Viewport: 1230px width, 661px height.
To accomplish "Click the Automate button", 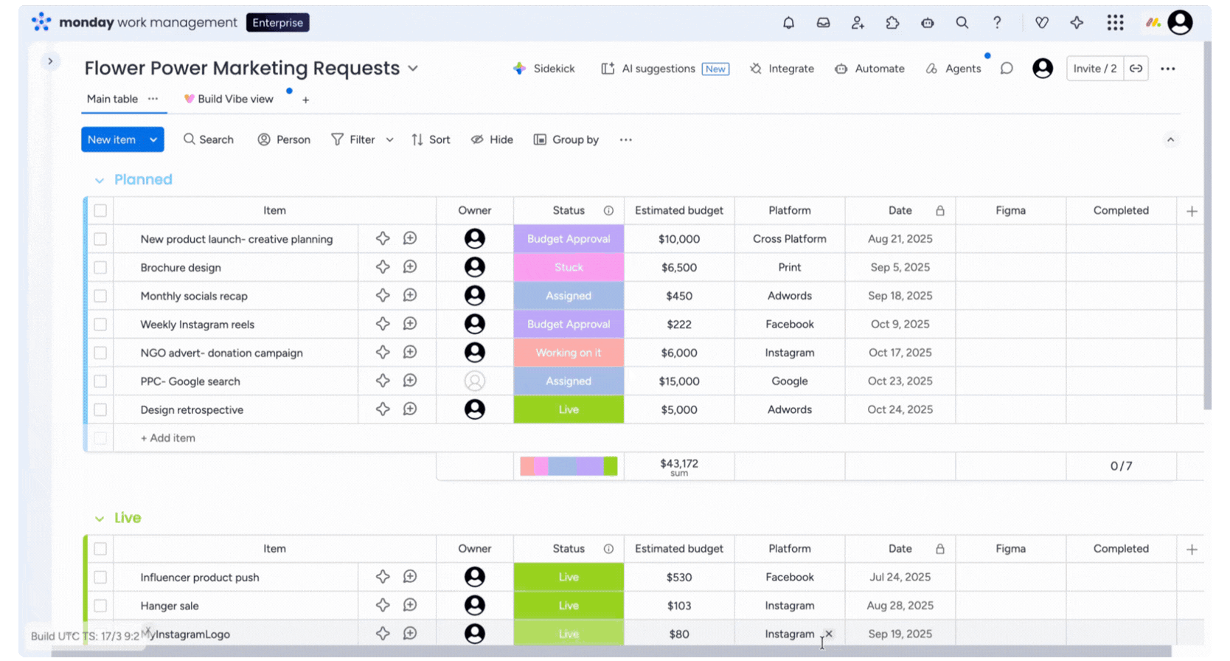I will pyautogui.click(x=870, y=69).
